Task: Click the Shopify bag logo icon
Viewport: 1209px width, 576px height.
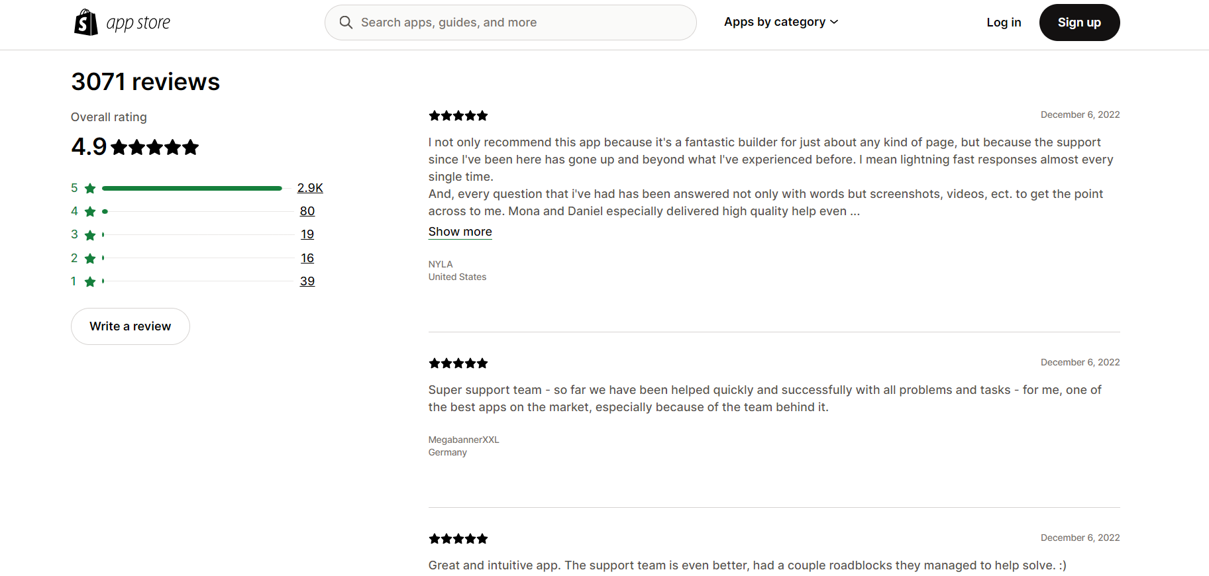Action: [85, 23]
